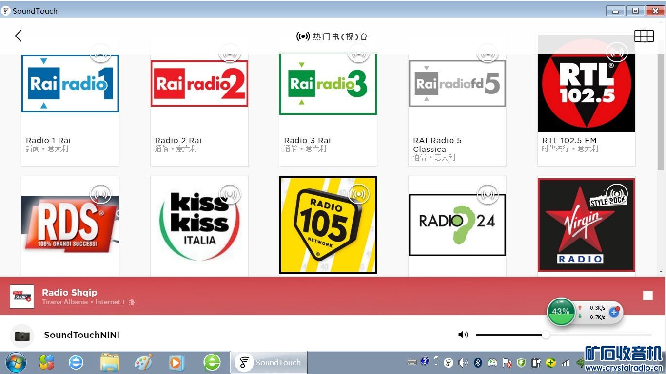The width and height of the screenshot is (666, 374).
Task: Click the "Tirana Albania • Internet 广播" subtitle
Action: [x=88, y=302]
